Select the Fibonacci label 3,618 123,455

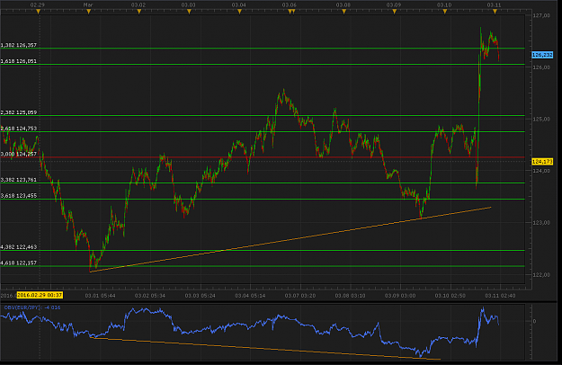coord(19,196)
